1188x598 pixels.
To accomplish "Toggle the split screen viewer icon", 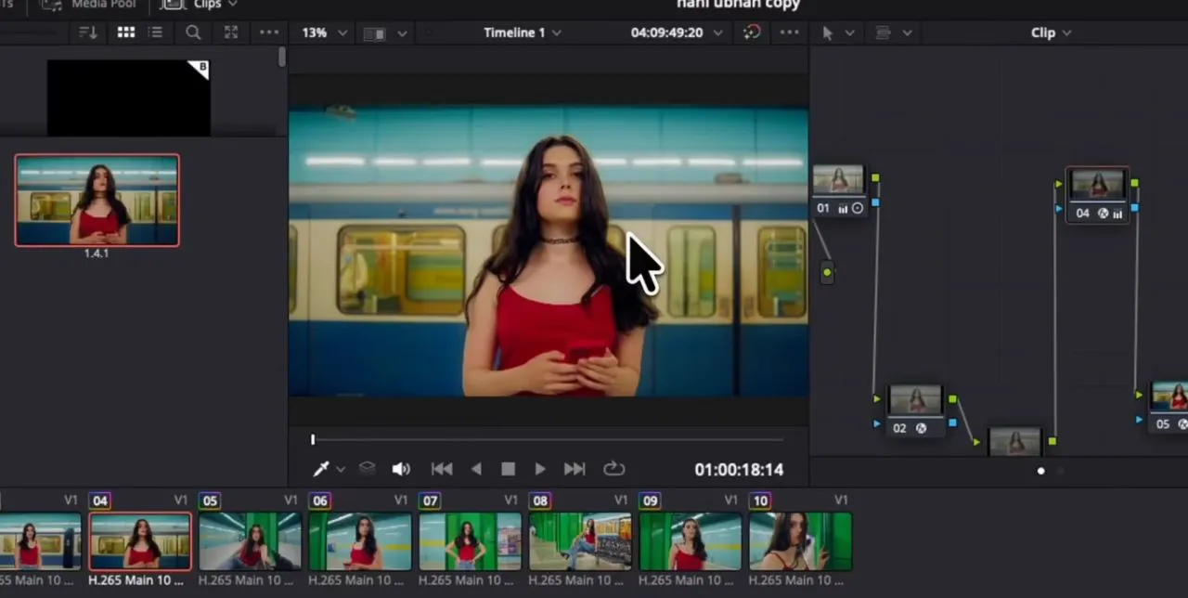I will pos(374,33).
